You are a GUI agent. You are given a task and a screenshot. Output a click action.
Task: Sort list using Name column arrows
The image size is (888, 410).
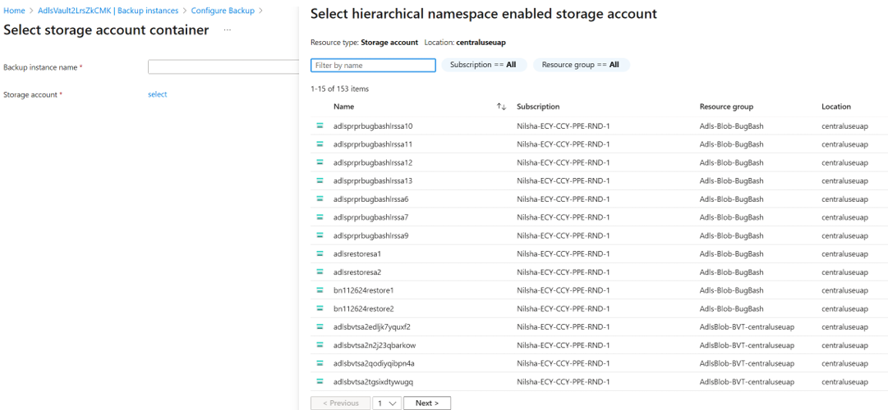point(501,107)
